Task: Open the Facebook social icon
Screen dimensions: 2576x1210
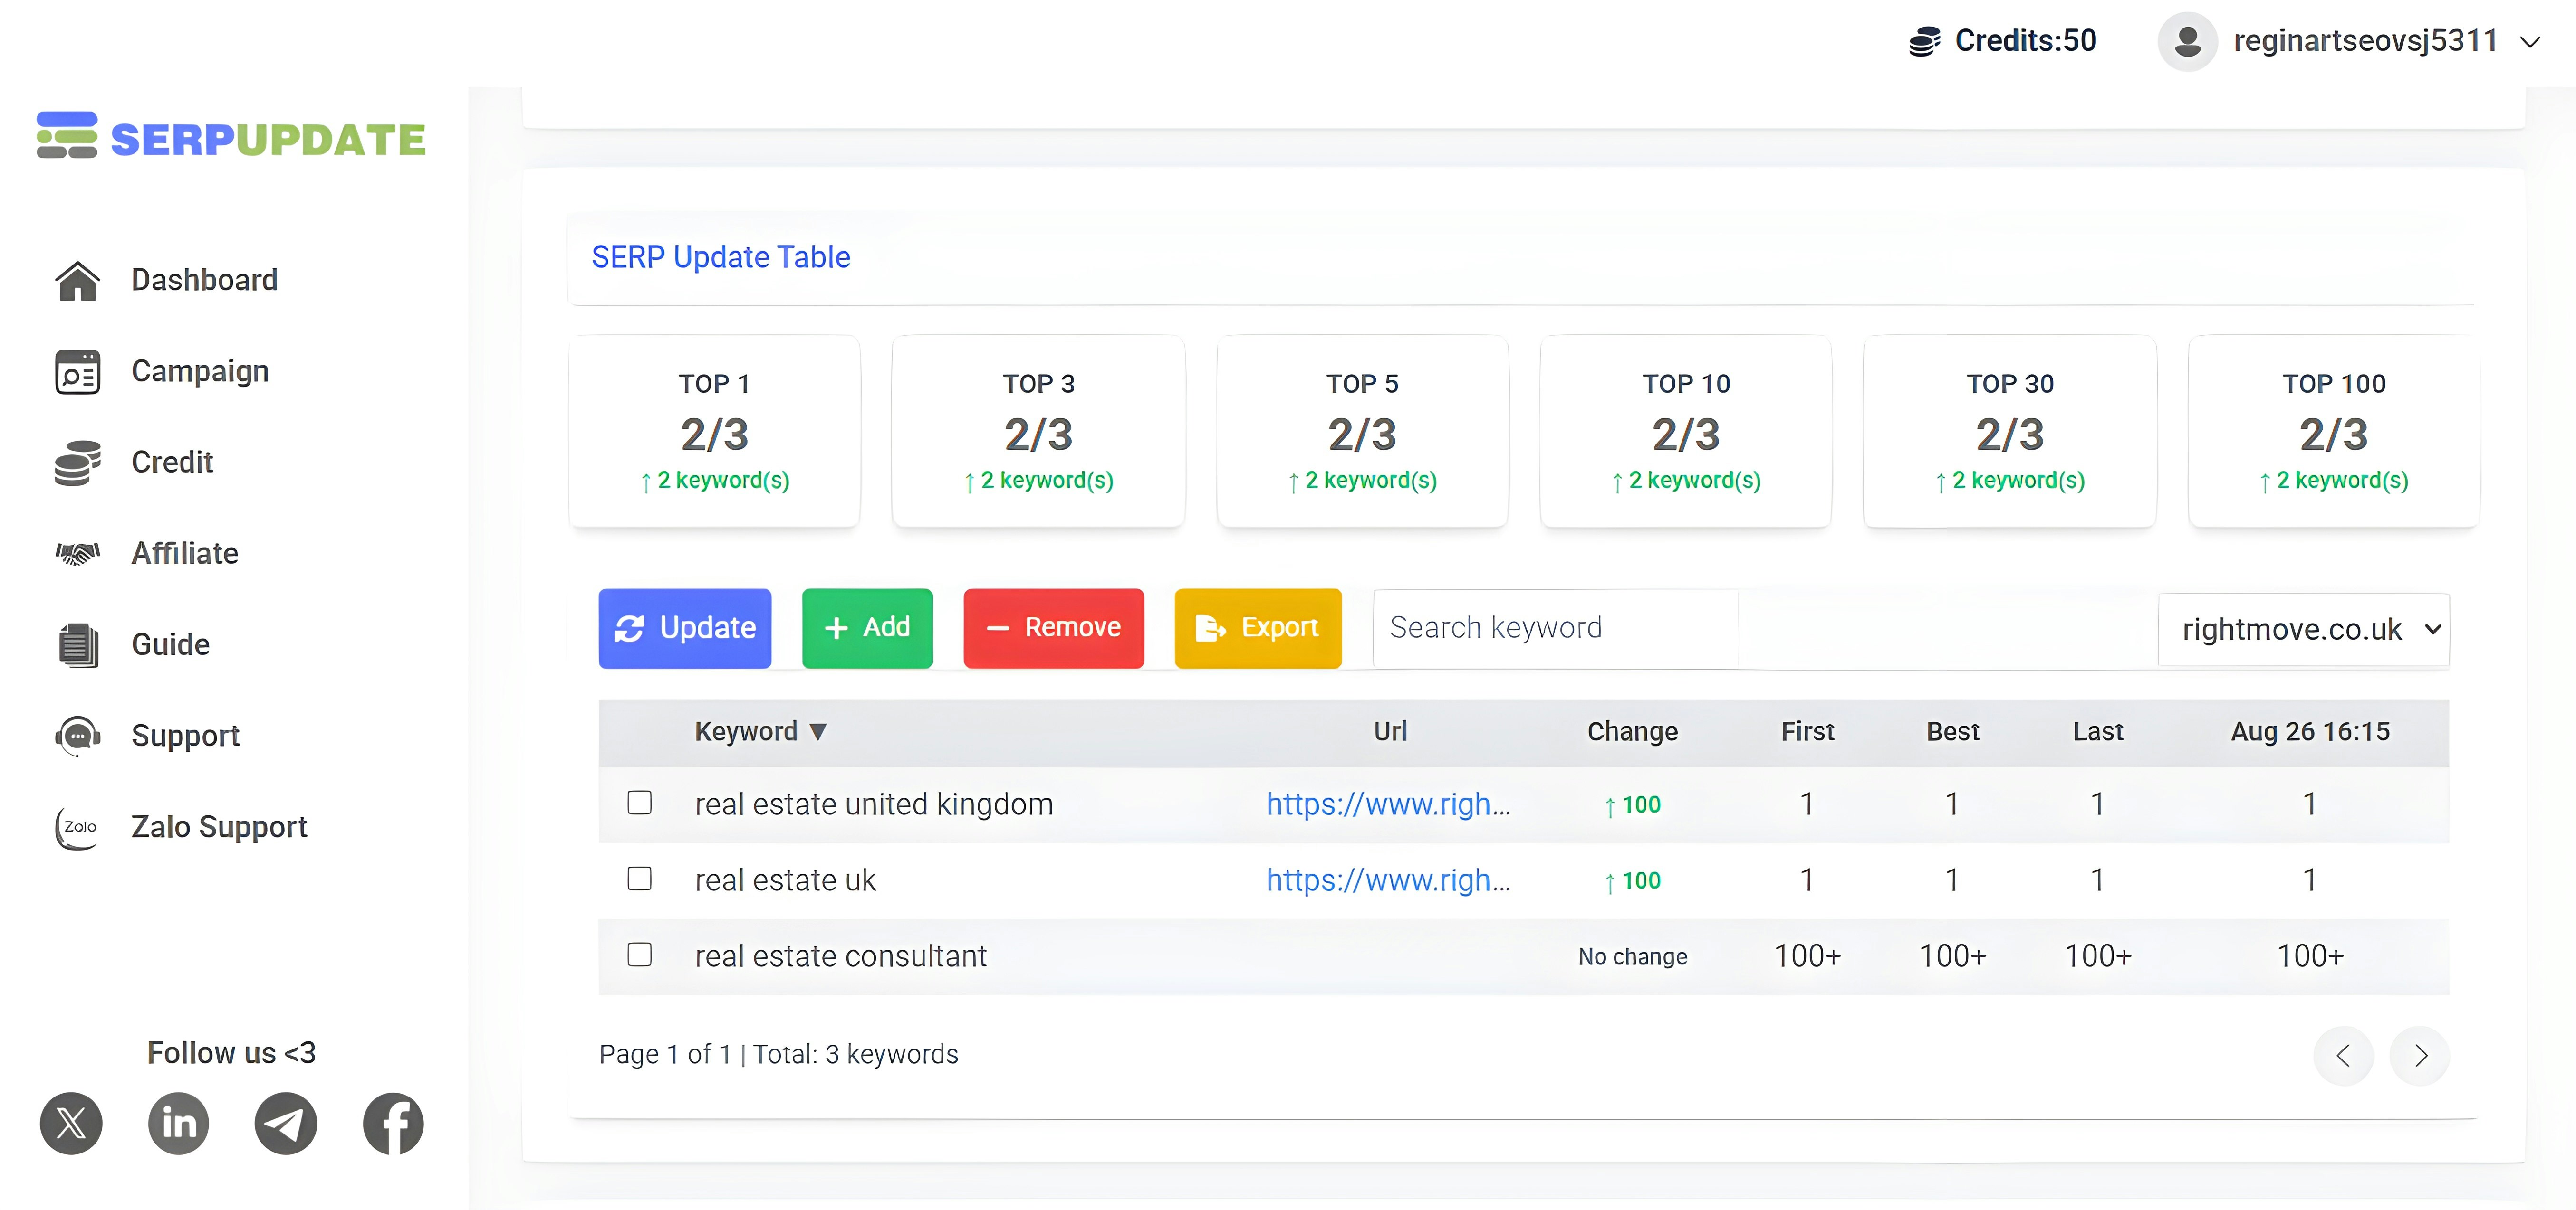Action: point(393,1123)
